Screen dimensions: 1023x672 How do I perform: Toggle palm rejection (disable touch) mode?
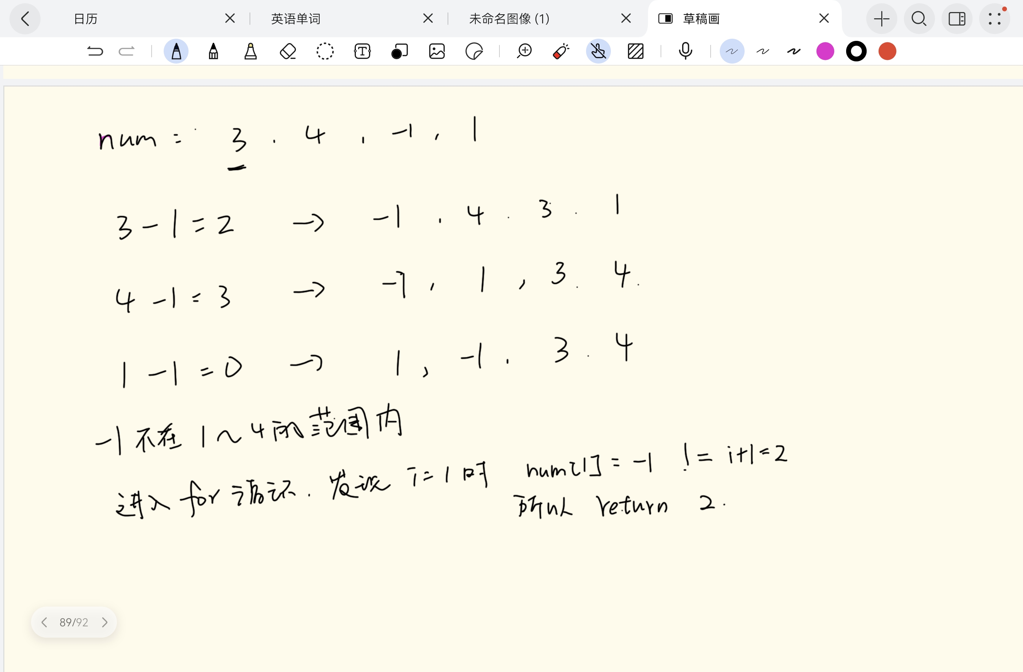tap(598, 51)
